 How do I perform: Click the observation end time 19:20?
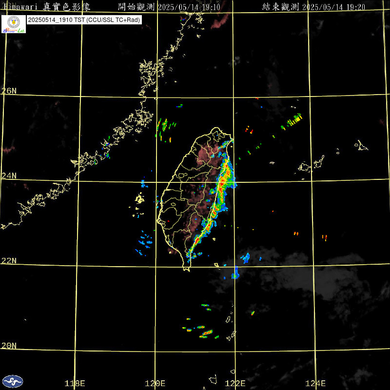pyautogui.click(x=313, y=7)
